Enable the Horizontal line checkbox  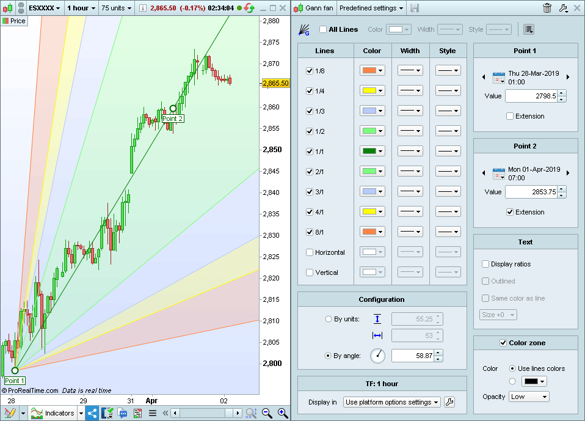(310, 252)
